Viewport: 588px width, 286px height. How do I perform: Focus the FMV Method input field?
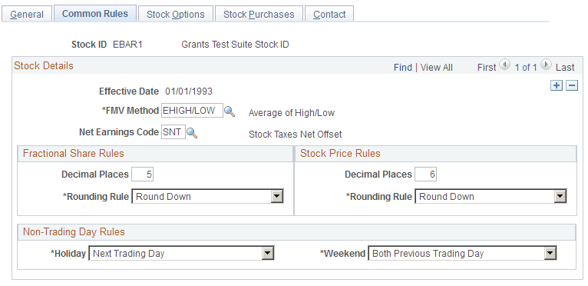click(x=192, y=111)
